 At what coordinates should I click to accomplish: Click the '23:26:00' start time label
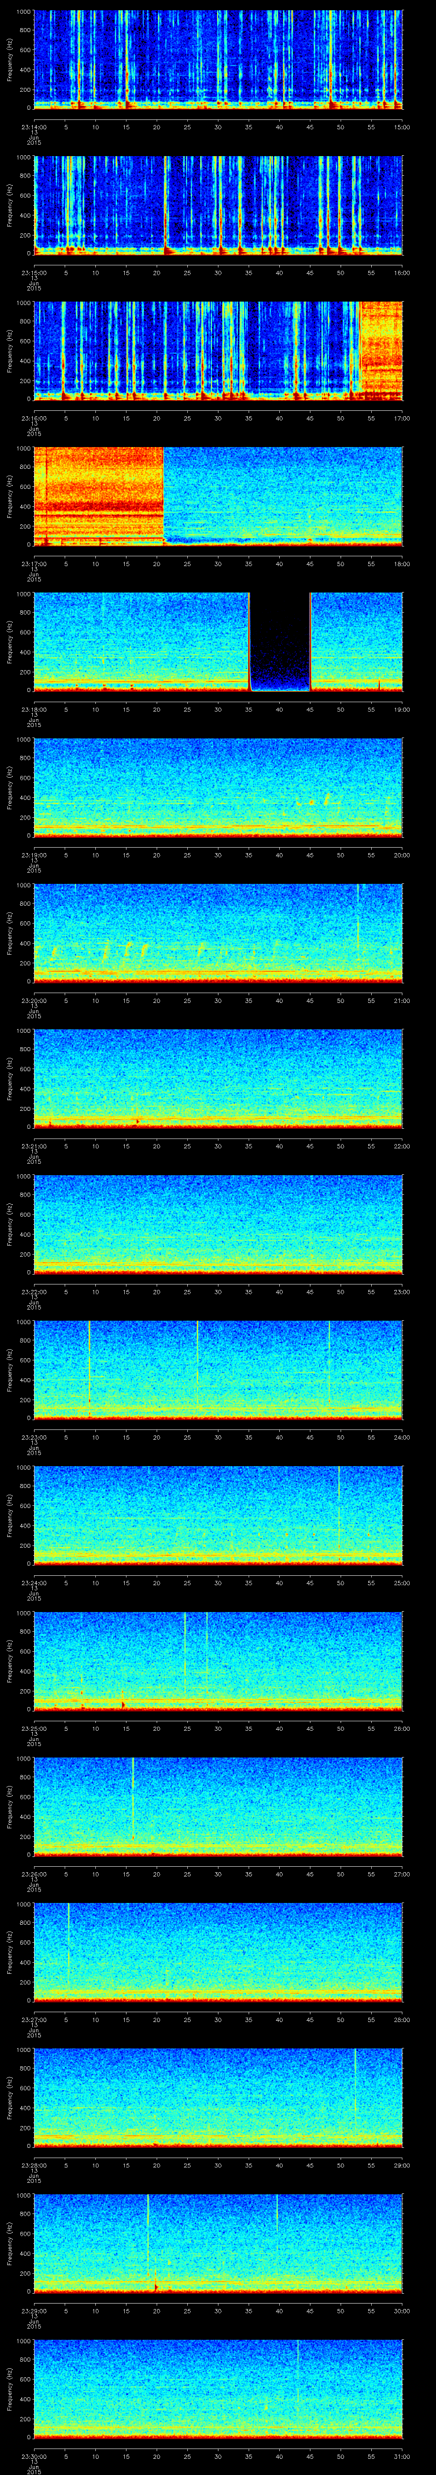[x=34, y=1874]
